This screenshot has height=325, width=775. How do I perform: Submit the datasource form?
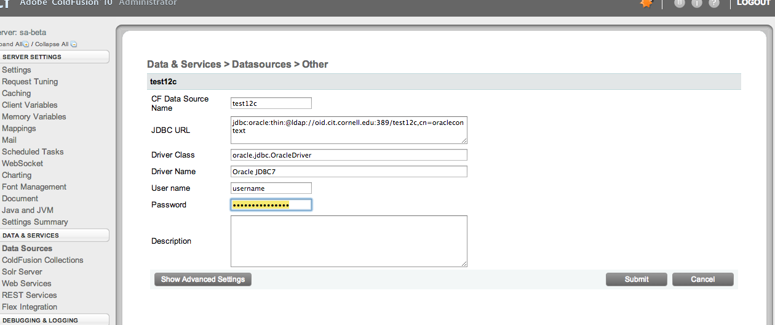point(637,279)
